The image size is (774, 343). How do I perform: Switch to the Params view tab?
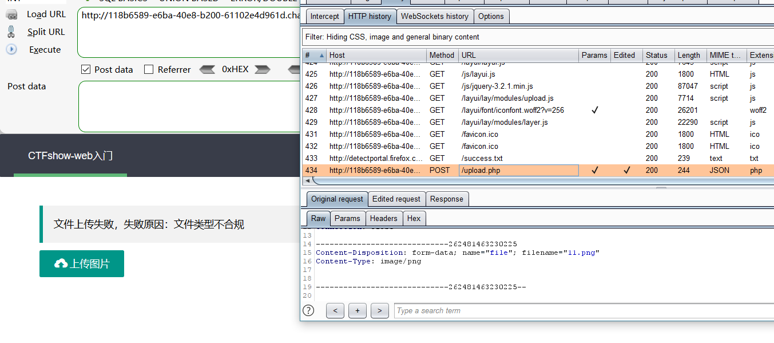(347, 218)
